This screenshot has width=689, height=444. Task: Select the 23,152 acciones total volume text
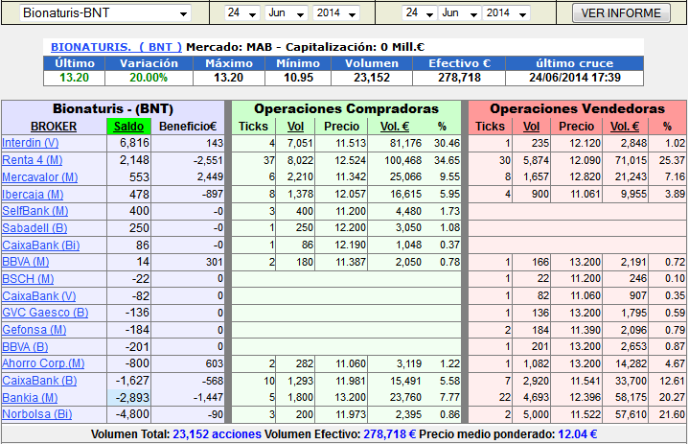(218, 434)
